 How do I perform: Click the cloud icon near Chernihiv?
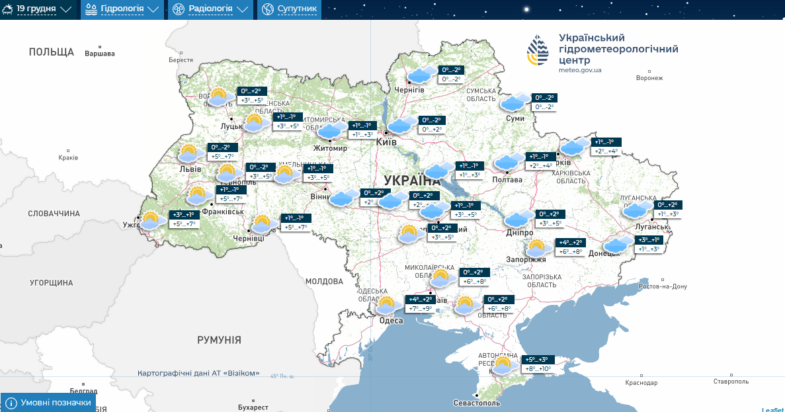coord(421,75)
